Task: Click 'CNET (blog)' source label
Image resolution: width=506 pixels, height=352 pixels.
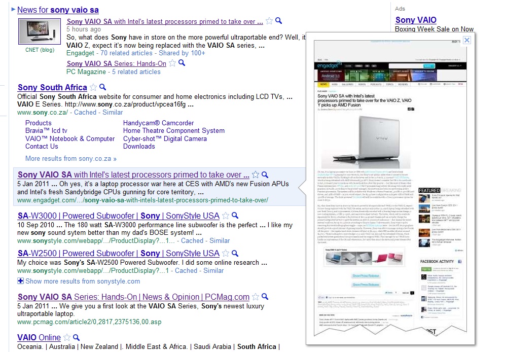Action: [x=40, y=50]
